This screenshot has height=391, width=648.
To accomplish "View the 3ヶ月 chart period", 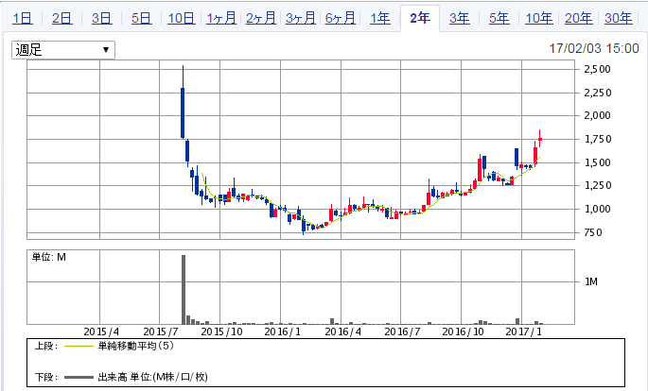I will [x=301, y=18].
